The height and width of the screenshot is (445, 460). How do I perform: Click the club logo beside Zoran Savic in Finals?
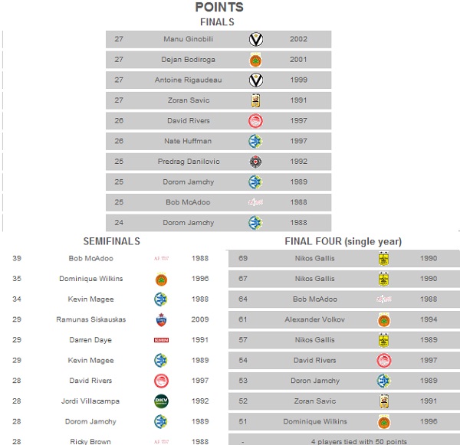[256, 100]
